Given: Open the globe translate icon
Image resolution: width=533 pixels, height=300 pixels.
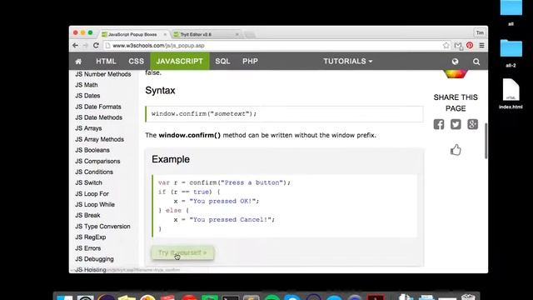Looking at the screenshot, I should (x=456, y=61).
